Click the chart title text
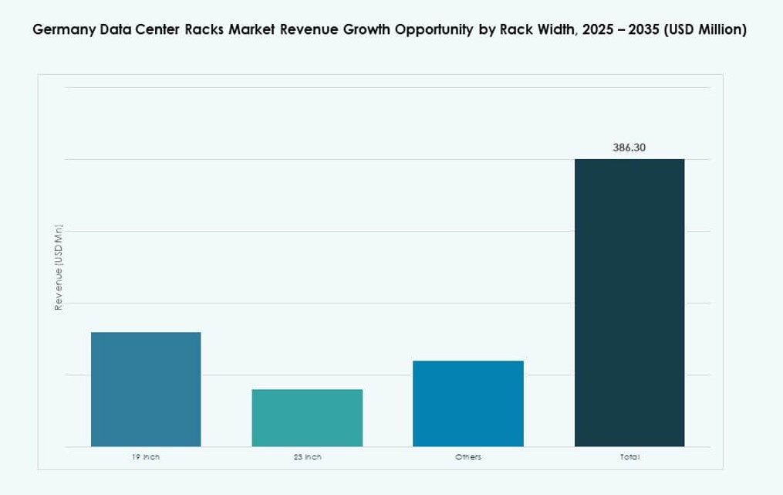783x495 pixels. [389, 30]
